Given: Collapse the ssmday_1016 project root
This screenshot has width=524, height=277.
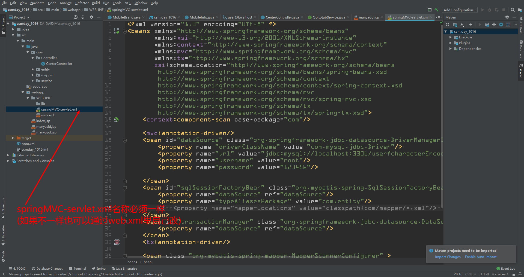Looking at the screenshot, I should [x=8, y=24].
